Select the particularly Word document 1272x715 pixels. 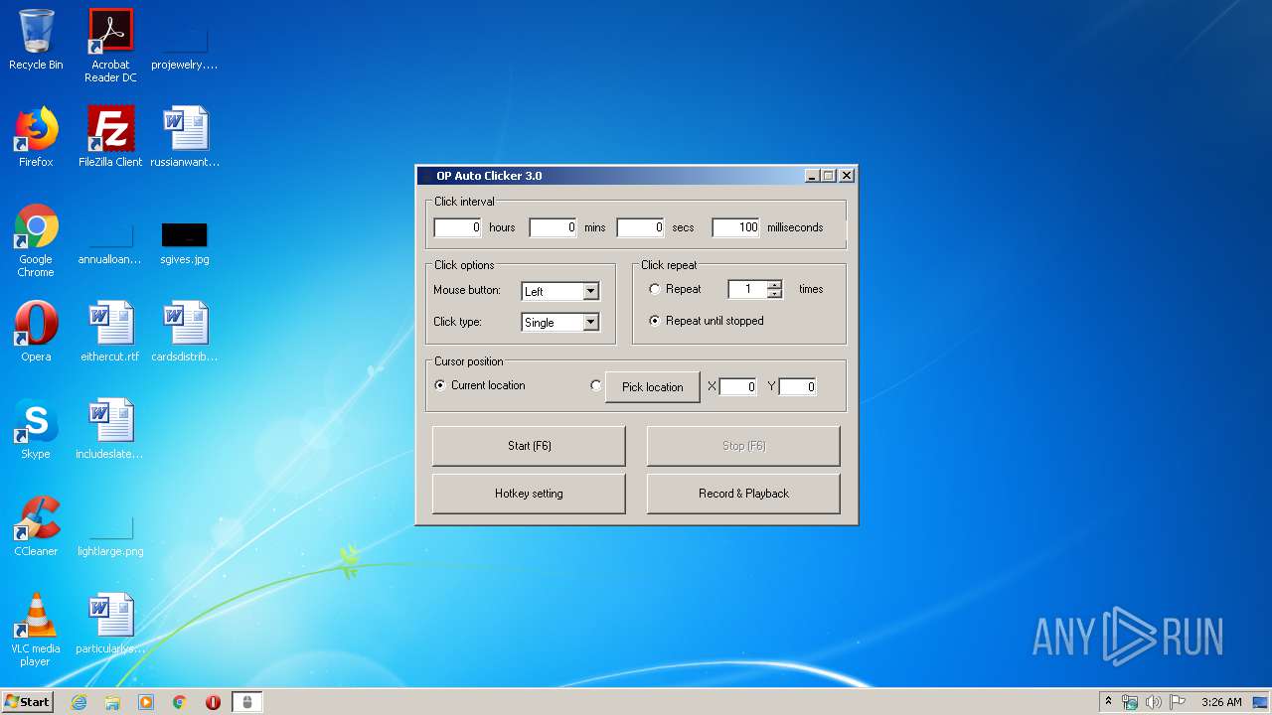[110, 624]
